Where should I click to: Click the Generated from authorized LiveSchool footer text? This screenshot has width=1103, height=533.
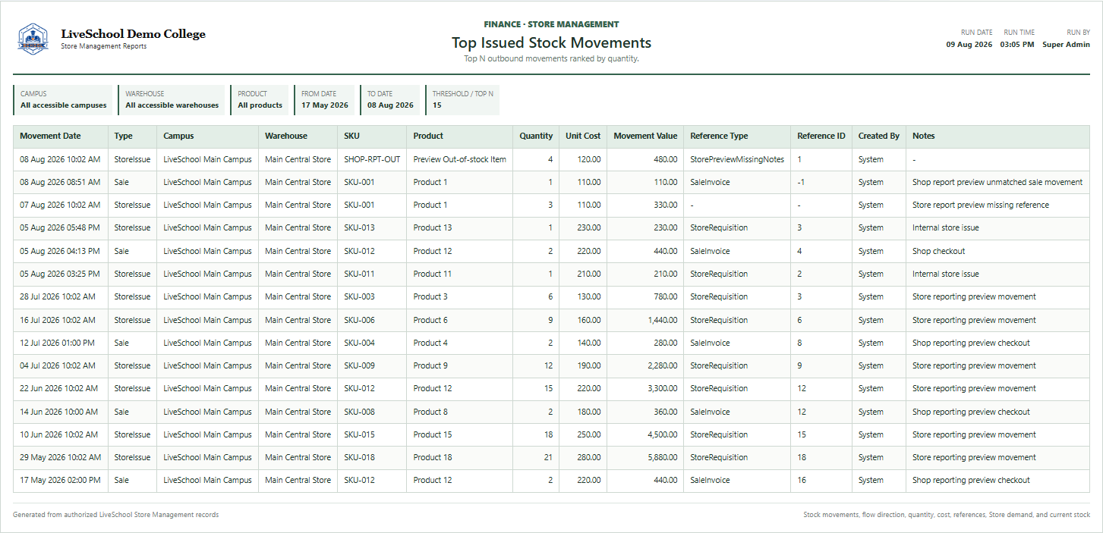click(x=116, y=515)
